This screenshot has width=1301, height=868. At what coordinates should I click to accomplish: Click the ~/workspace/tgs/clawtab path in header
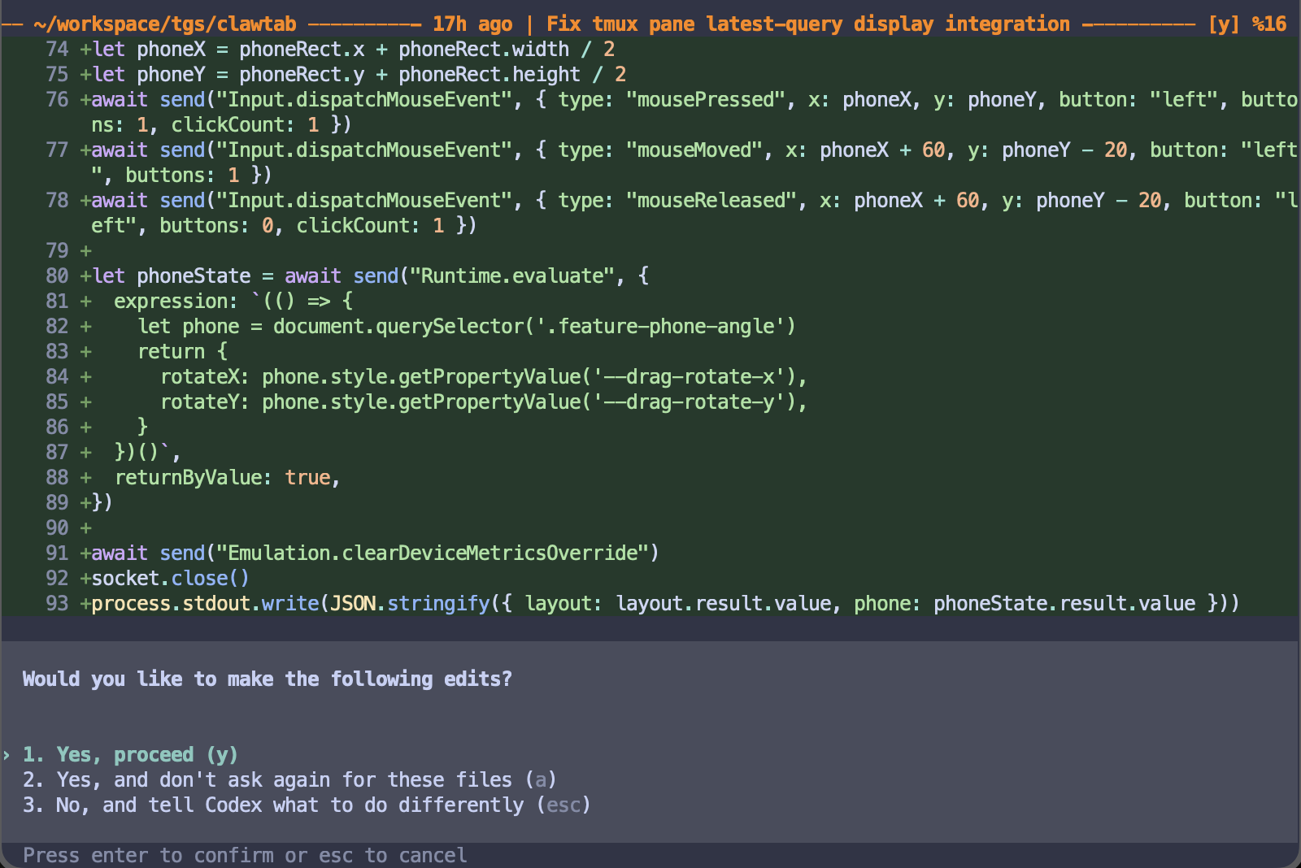165,24
